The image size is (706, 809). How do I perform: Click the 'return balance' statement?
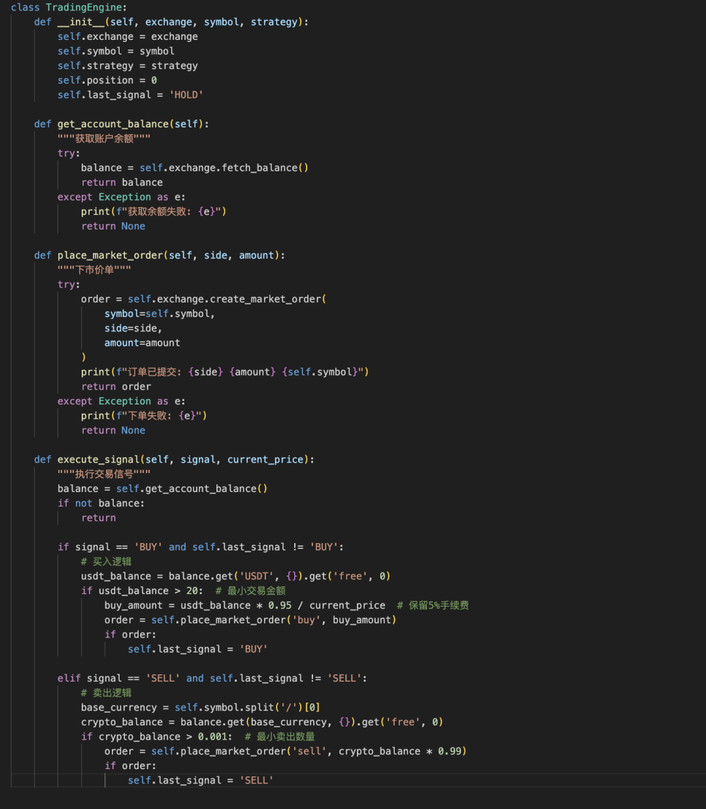pos(122,182)
